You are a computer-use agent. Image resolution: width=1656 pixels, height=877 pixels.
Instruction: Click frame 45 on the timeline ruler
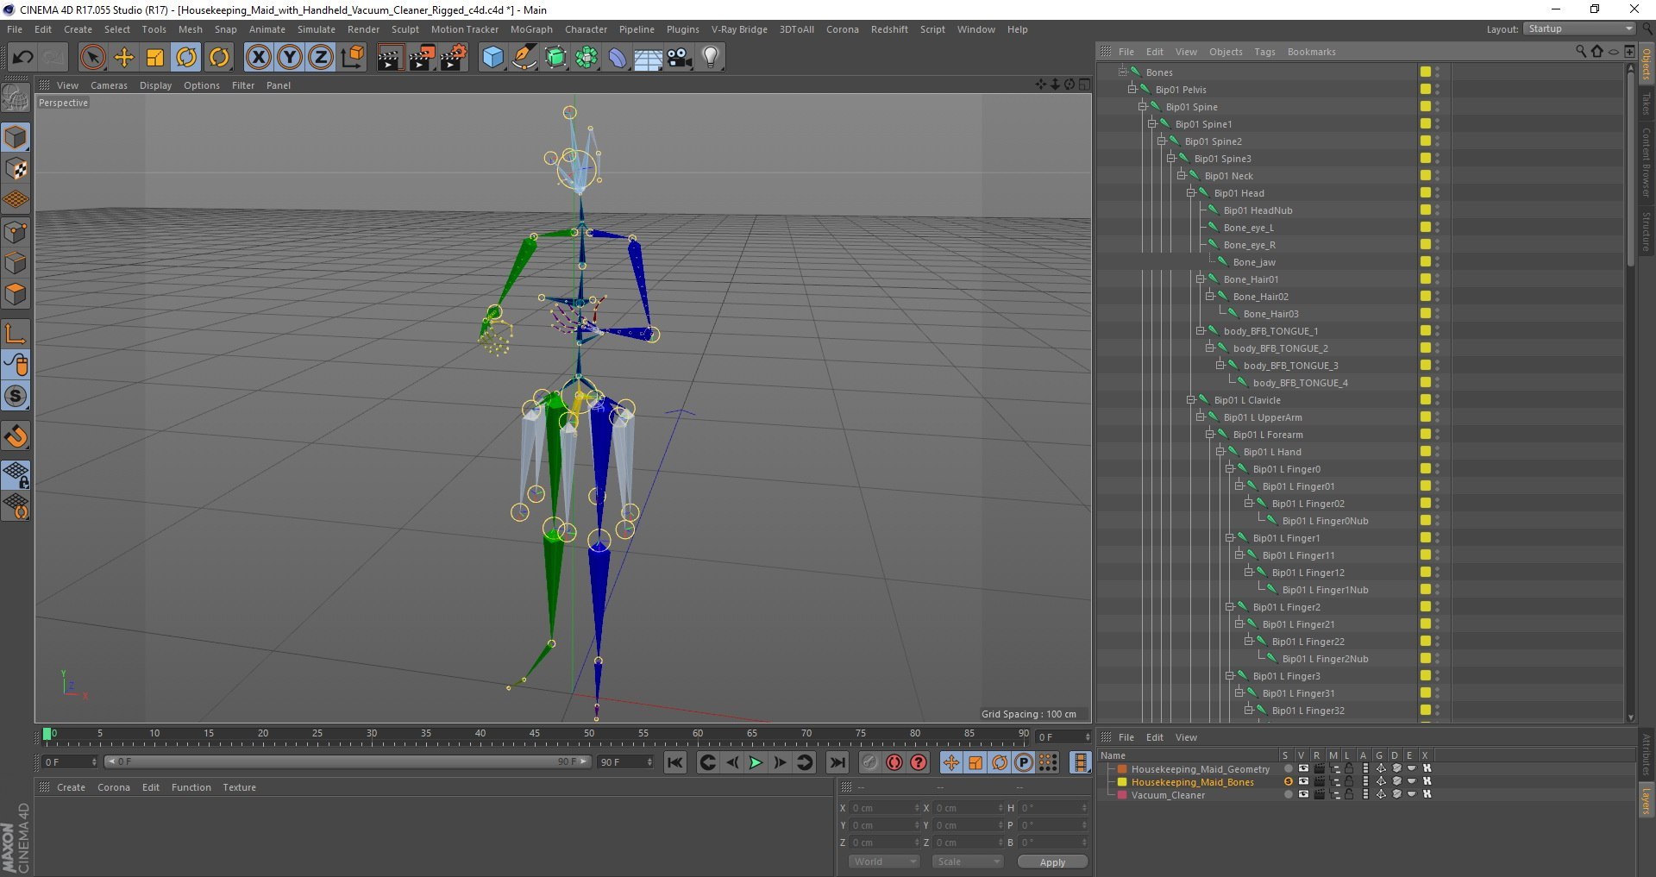click(535, 736)
